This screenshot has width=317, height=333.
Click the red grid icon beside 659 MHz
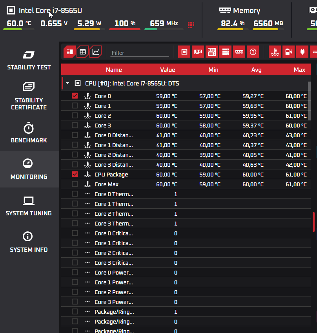(x=191, y=25)
